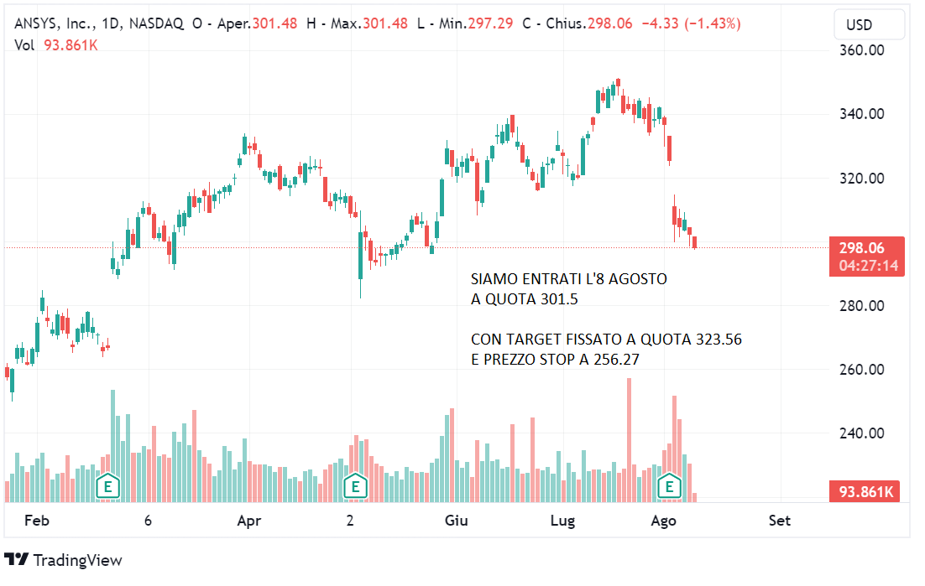
Task: Select the Vol indicator legend
Action: [24, 44]
